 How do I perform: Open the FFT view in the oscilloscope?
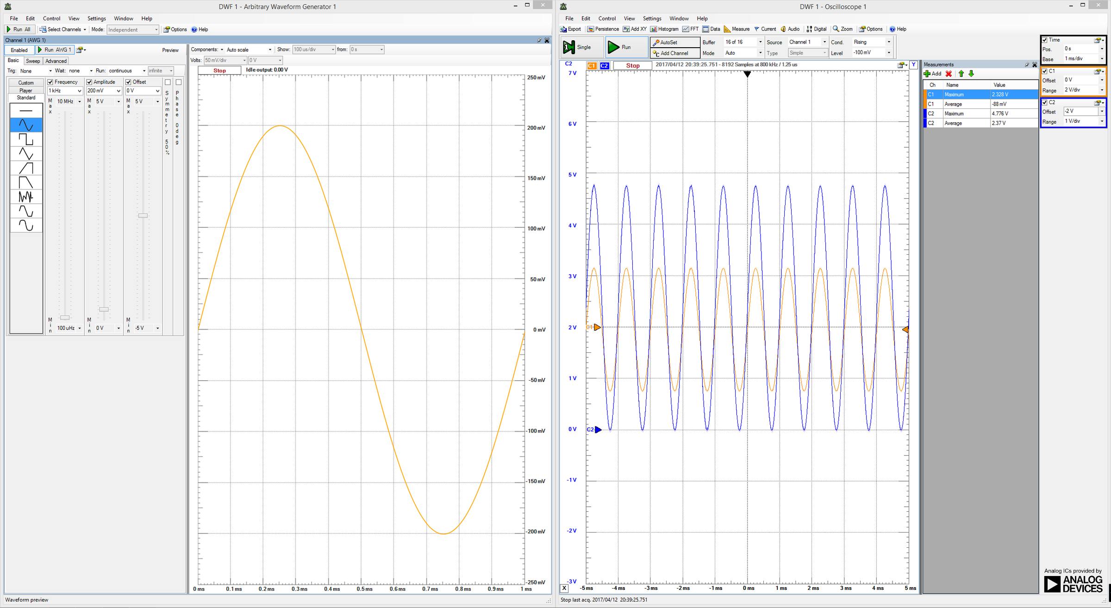(x=690, y=29)
